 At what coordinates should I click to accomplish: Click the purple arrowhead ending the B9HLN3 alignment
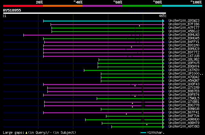163,35
